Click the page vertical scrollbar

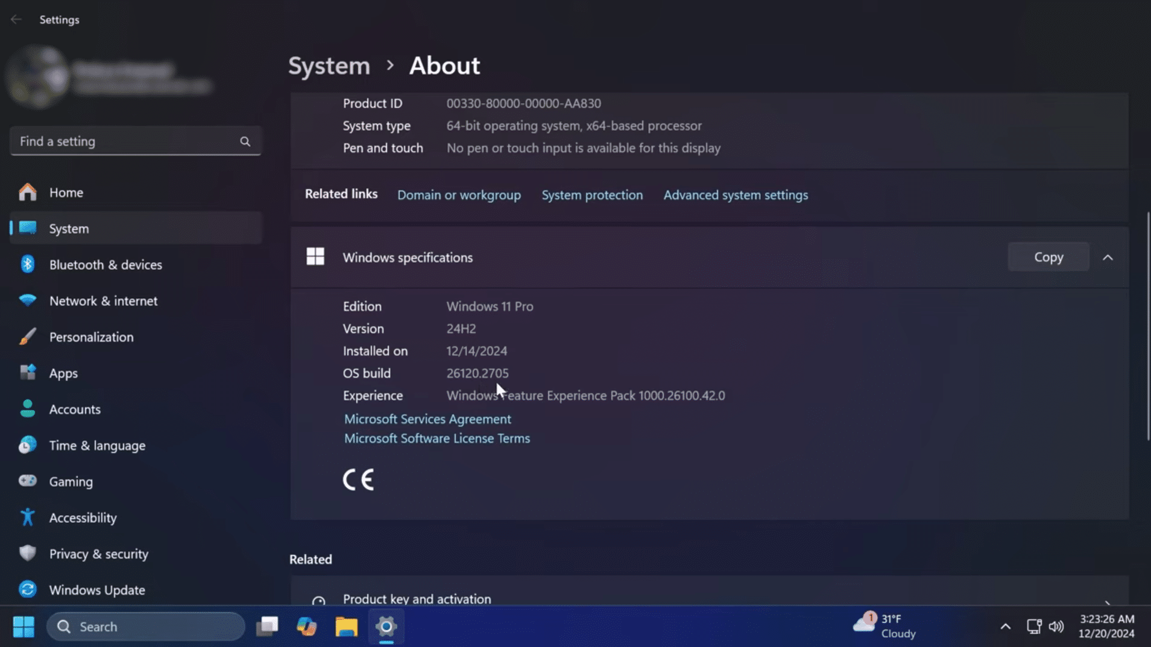pyautogui.click(x=1147, y=325)
